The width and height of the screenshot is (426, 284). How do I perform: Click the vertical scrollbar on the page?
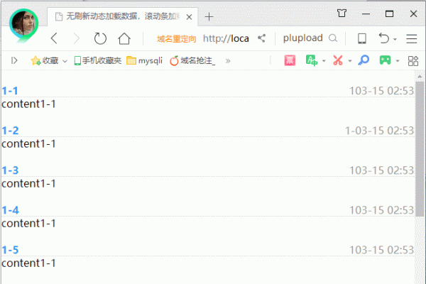(x=420, y=142)
